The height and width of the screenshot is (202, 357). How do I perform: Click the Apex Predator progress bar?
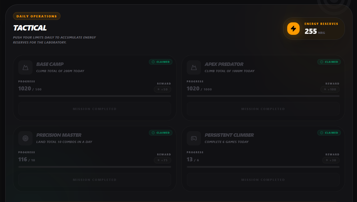(x=263, y=96)
